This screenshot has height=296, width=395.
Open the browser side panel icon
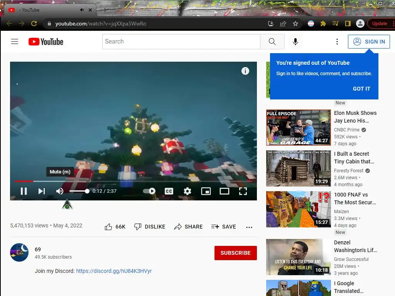coord(348,24)
